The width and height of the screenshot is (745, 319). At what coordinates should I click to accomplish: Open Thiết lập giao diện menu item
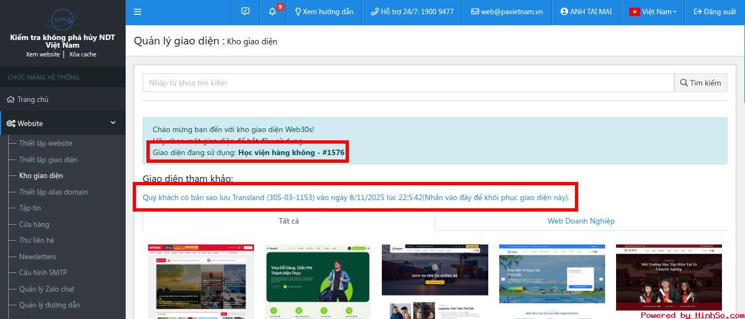(x=48, y=160)
